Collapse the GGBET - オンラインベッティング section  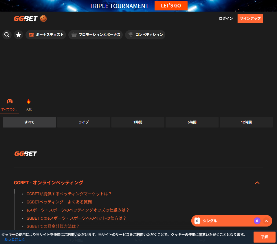(257, 183)
